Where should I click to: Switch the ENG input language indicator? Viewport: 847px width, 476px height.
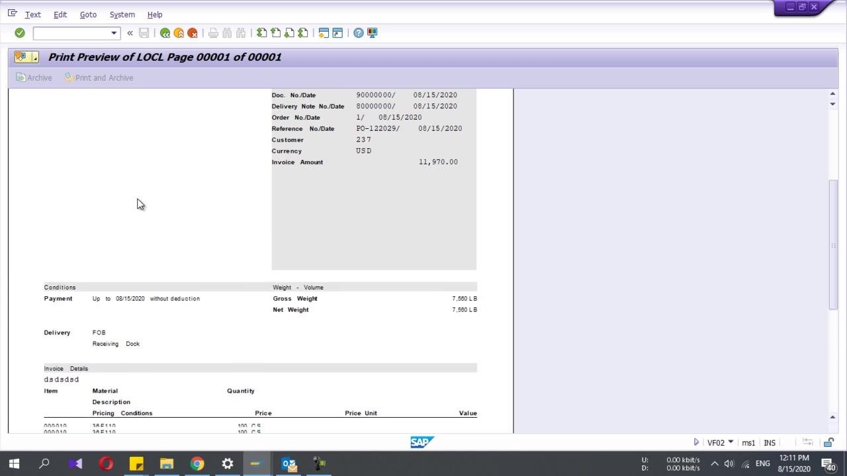[763, 463]
